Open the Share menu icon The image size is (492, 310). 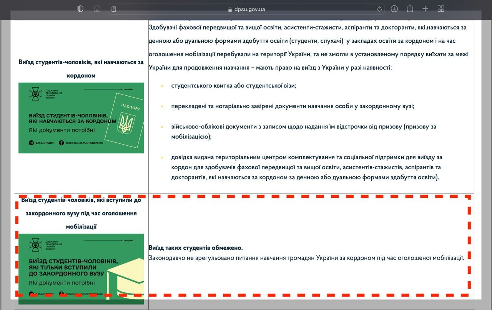pos(410,8)
